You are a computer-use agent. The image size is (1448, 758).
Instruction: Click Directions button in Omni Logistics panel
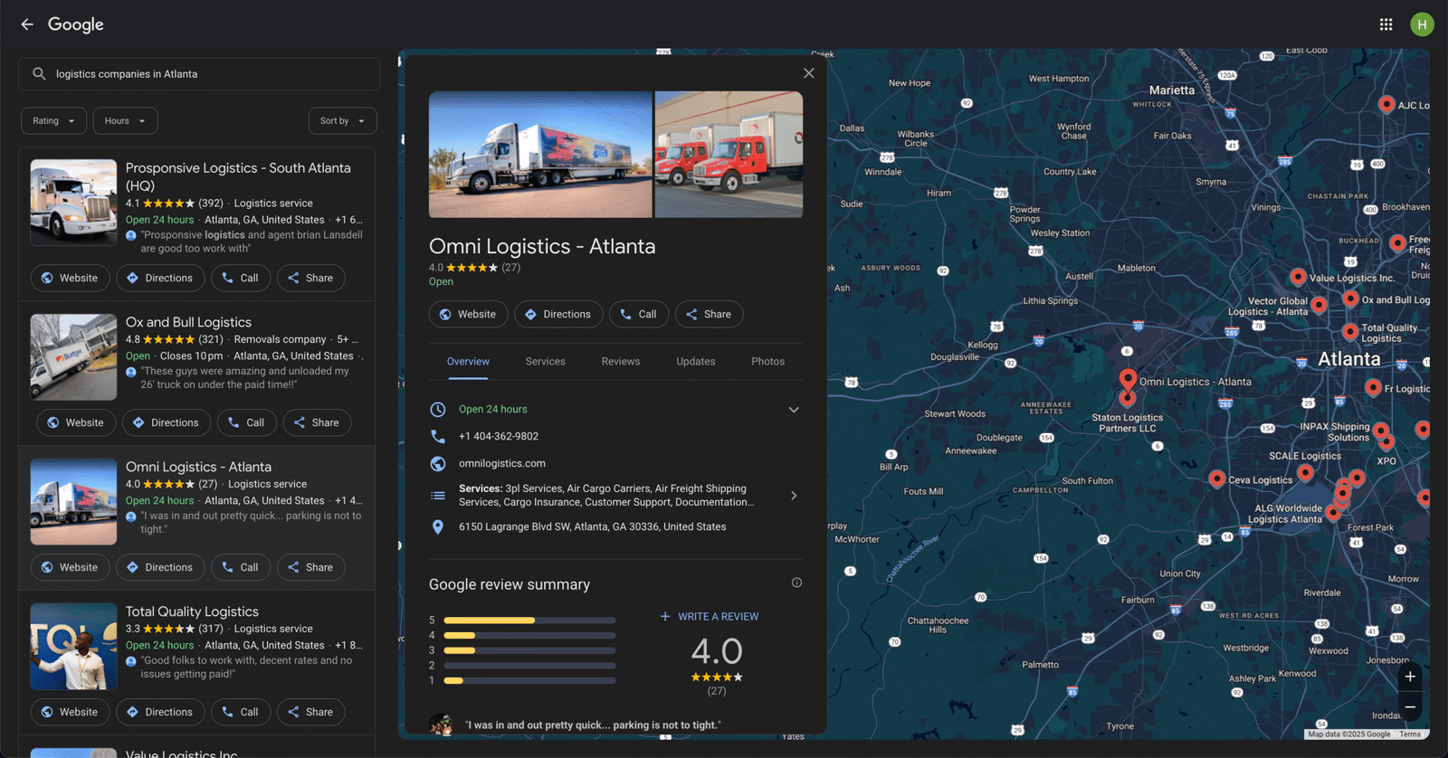558,315
